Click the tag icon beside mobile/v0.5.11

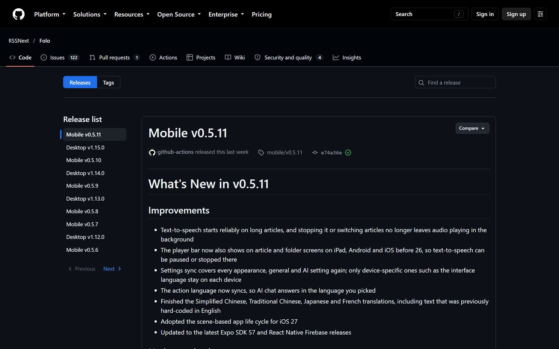point(261,153)
